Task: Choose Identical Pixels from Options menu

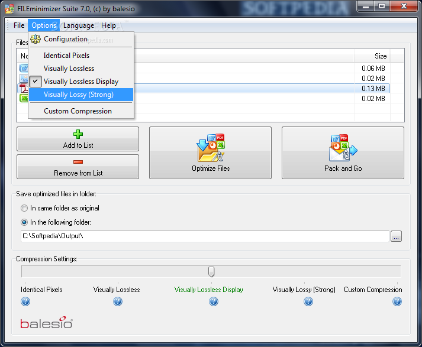Action: pos(80,56)
